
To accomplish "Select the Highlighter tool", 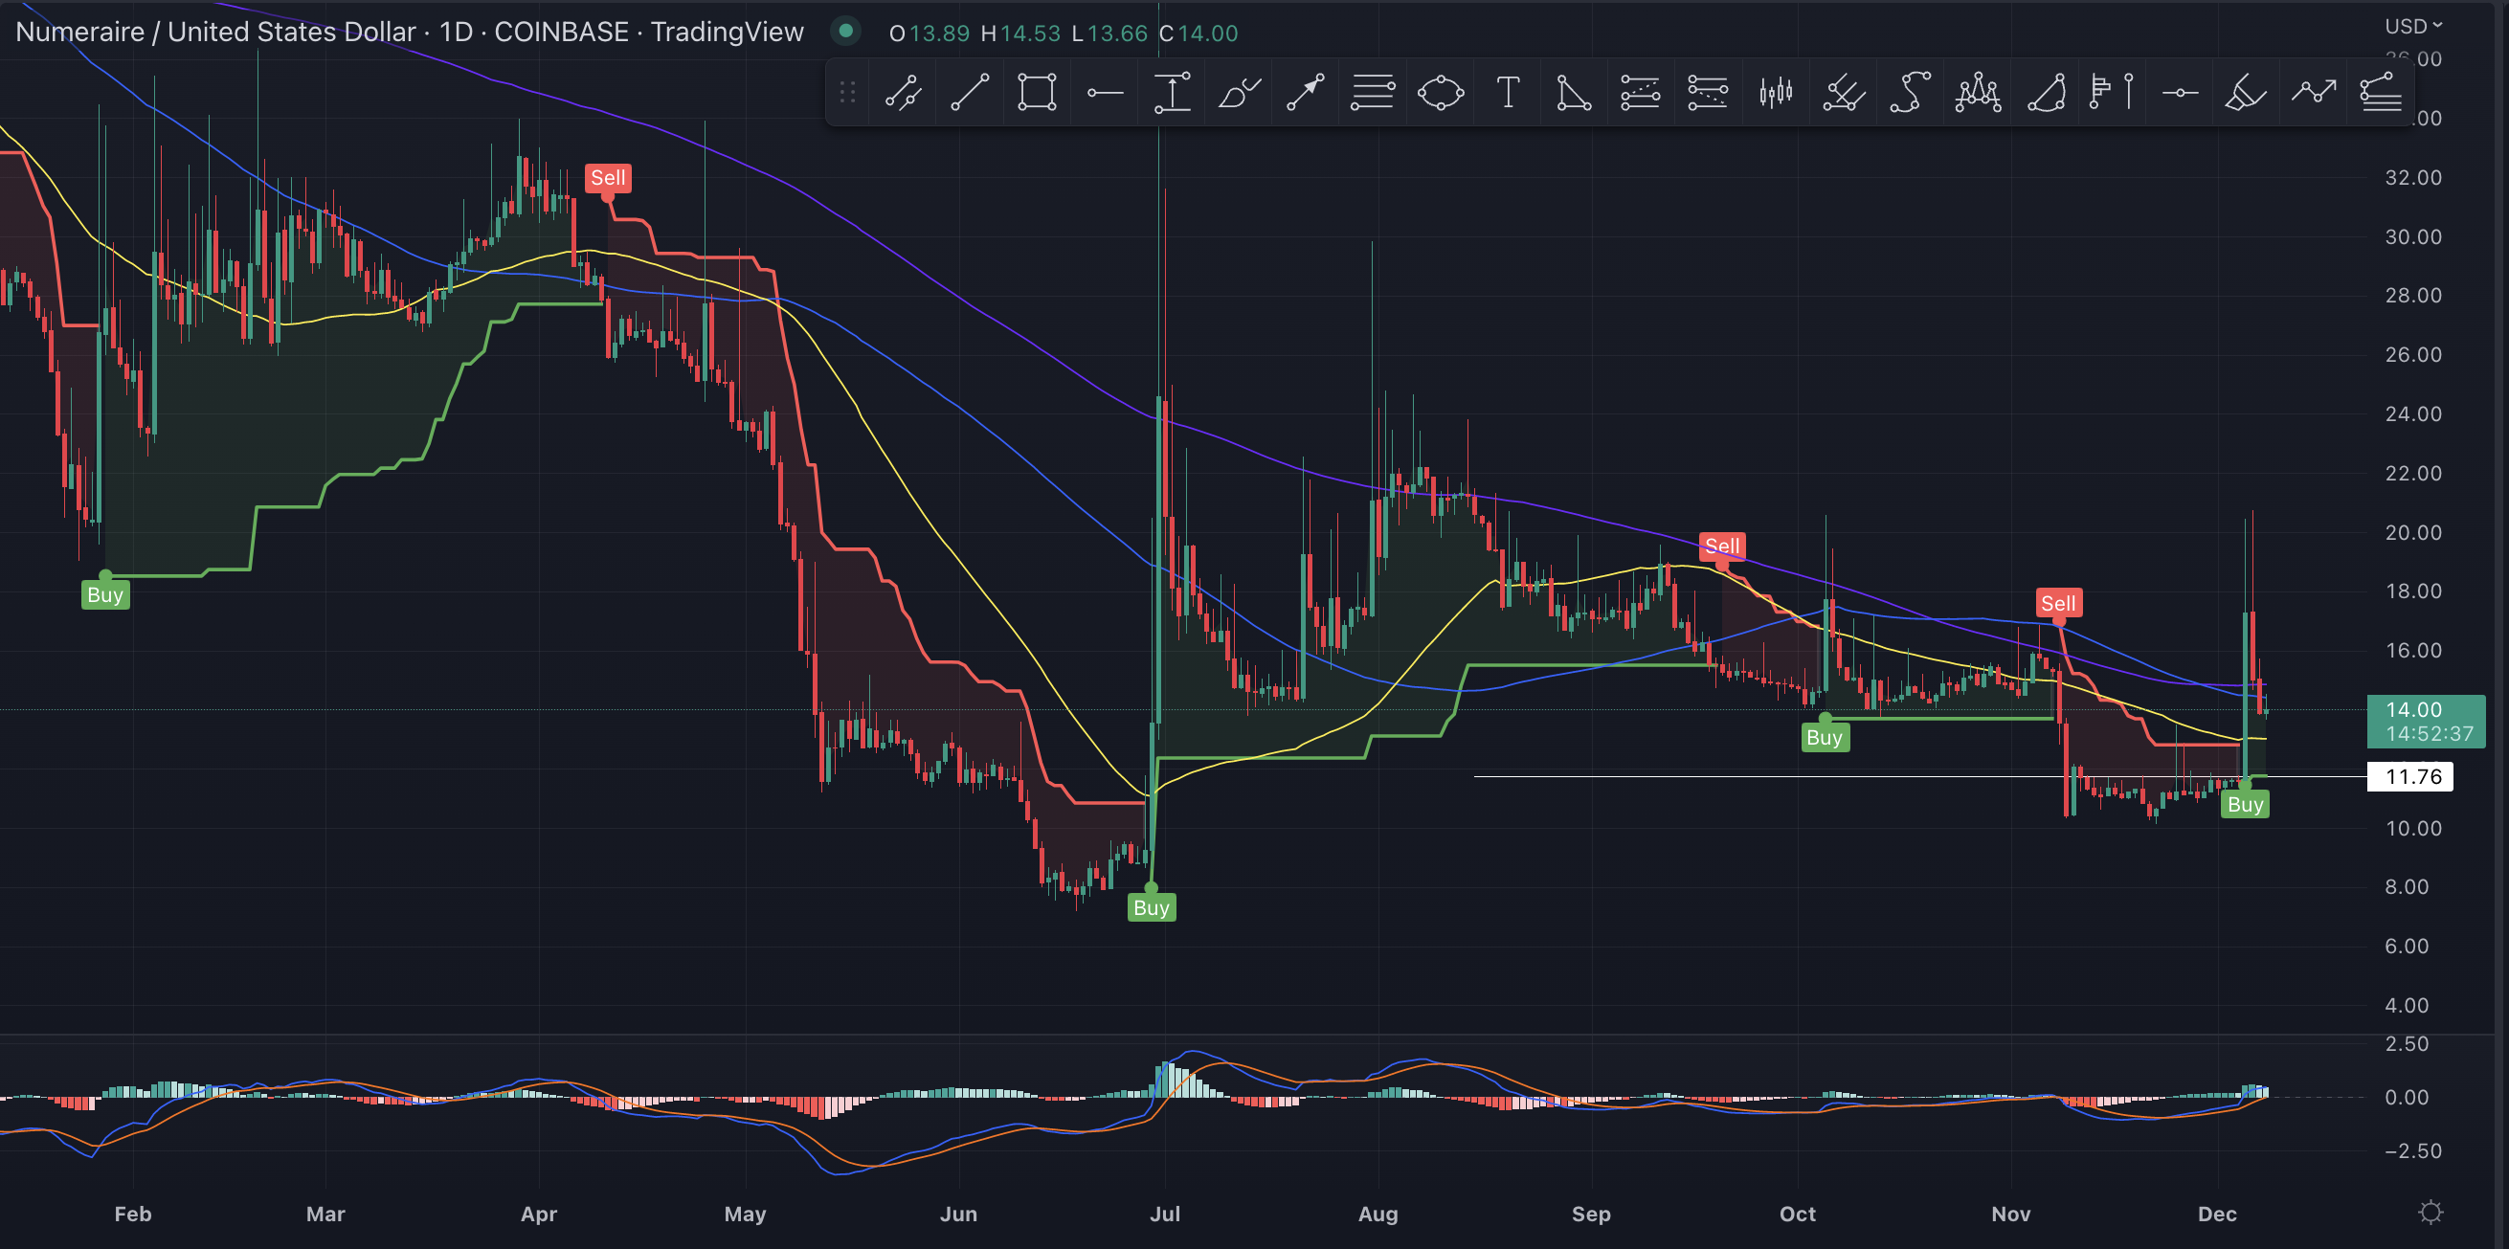I will (x=2246, y=93).
